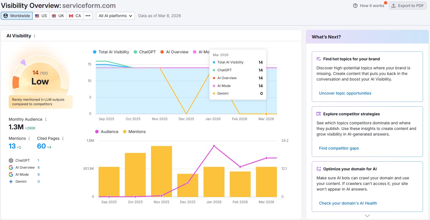Click the ChatGPT logo icon in platform list

tap(11, 161)
